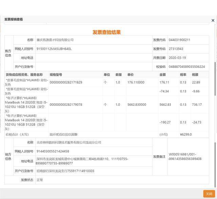Click the 规格型号 column header
Screen dimensions: 217x199
[x=56, y=75]
